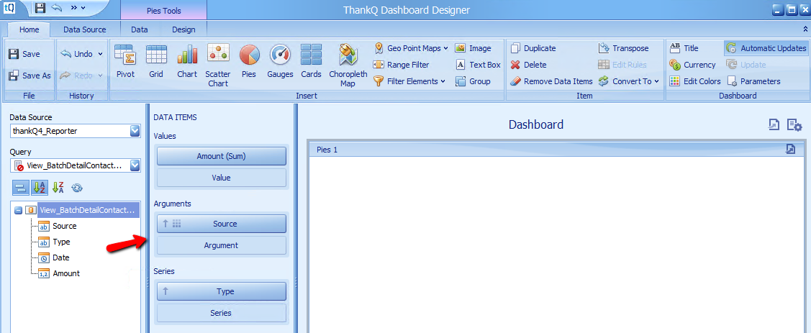The image size is (811, 333).
Task: Insert an Image item
Action: [474, 48]
